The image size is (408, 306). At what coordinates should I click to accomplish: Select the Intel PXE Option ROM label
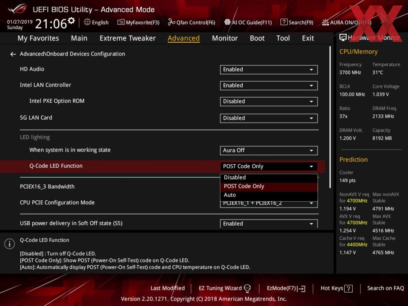(57, 101)
